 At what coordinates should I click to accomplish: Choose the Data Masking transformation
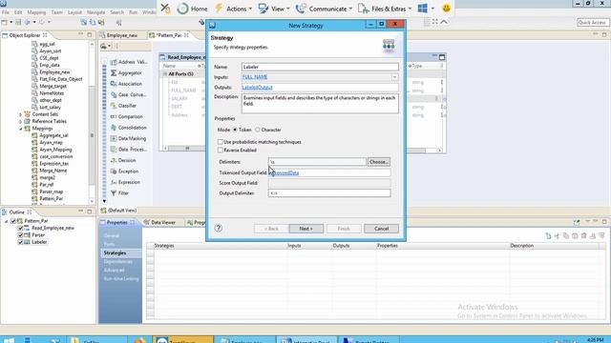(128, 138)
